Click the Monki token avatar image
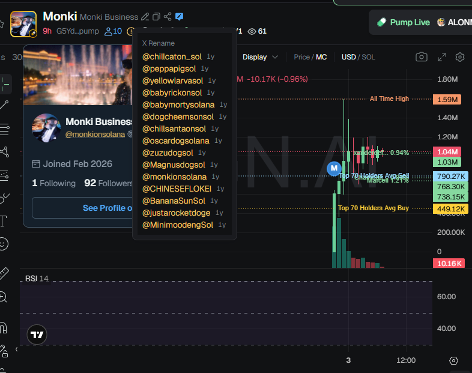Screen dimensions: 472x373 tap(23, 24)
